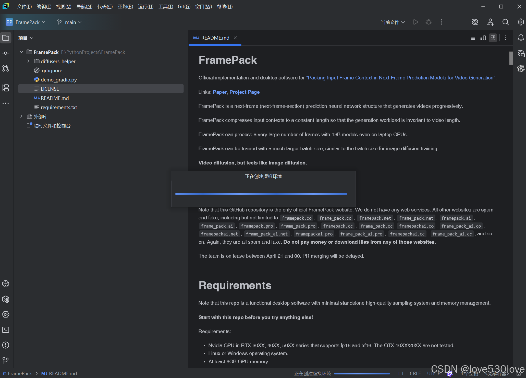526x378 pixels.
Task: Open the Structure tool window icon
Action: coord(6,88)
